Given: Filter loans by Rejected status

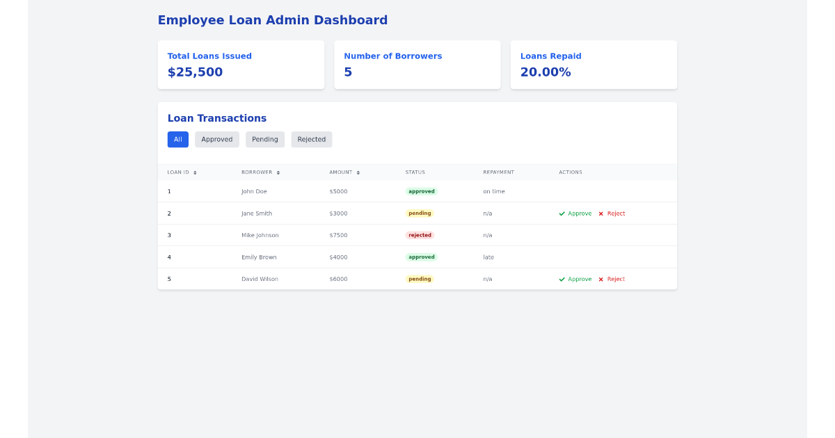Looking at the screenshot, I should coord(311,139).
